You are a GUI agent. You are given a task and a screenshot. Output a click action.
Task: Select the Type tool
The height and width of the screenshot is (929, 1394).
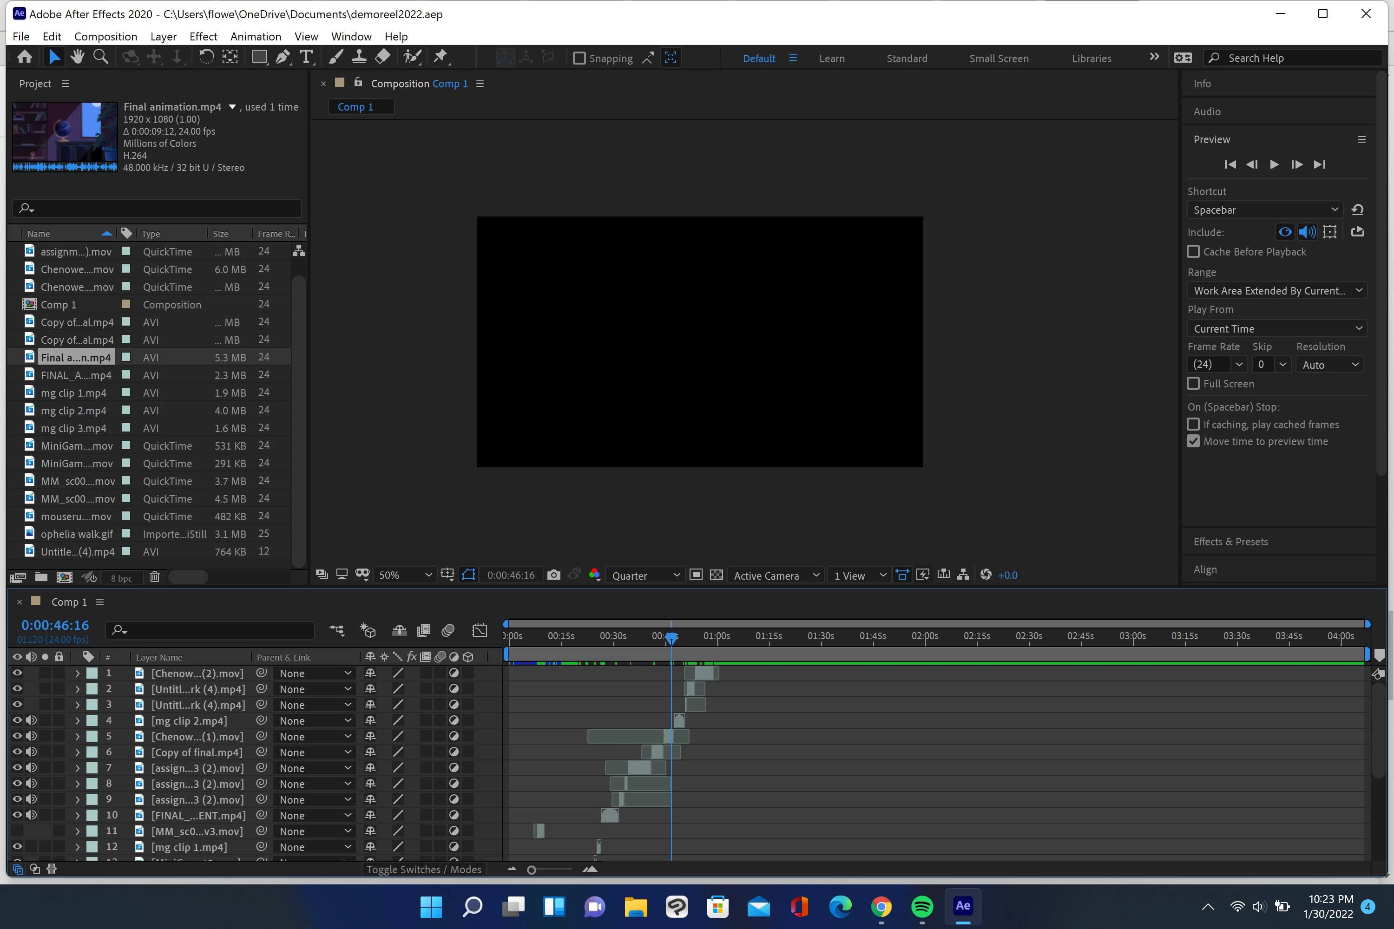306,57
